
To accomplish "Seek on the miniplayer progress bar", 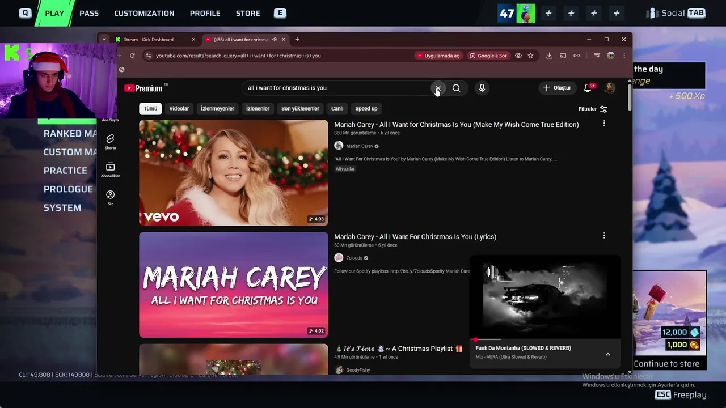I will point(544,339).
